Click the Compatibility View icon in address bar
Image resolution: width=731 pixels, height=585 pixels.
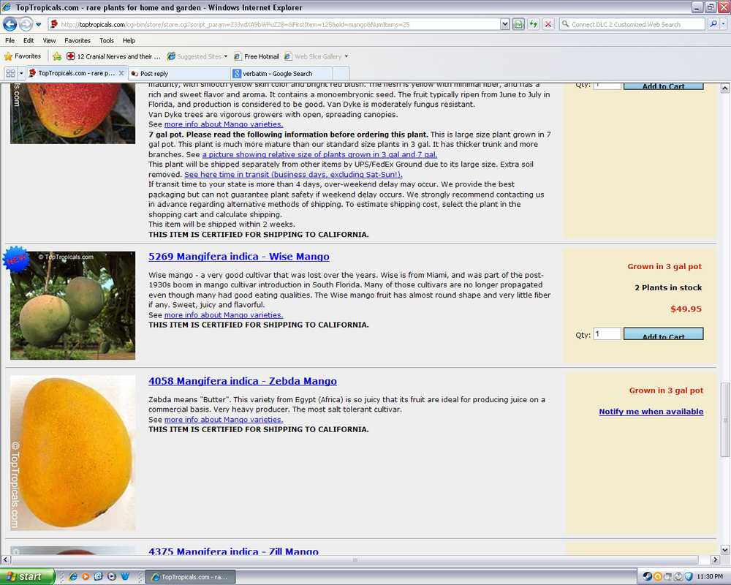tap(518, 24)
